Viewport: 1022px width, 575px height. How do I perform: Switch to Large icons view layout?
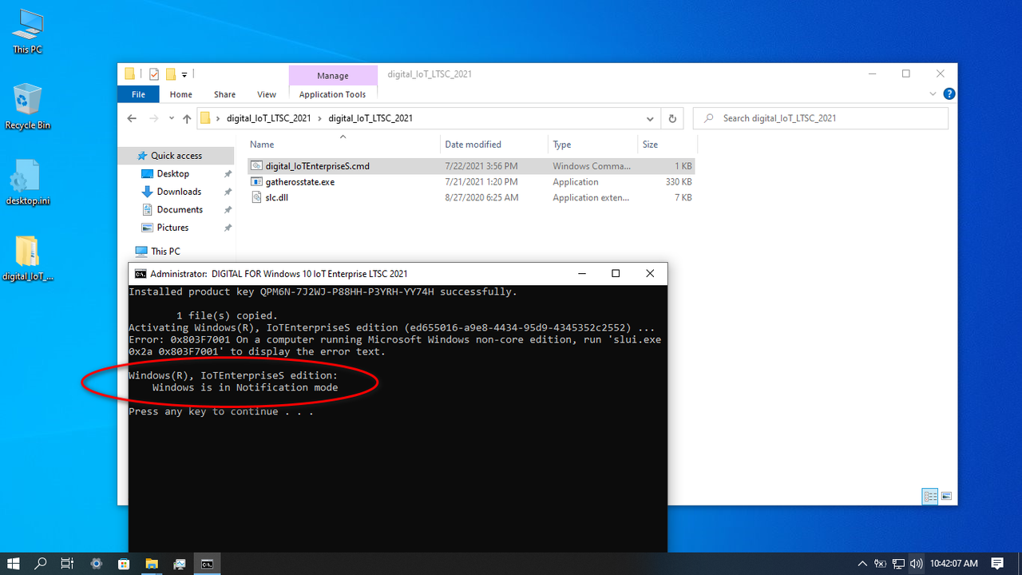(947, 496)
